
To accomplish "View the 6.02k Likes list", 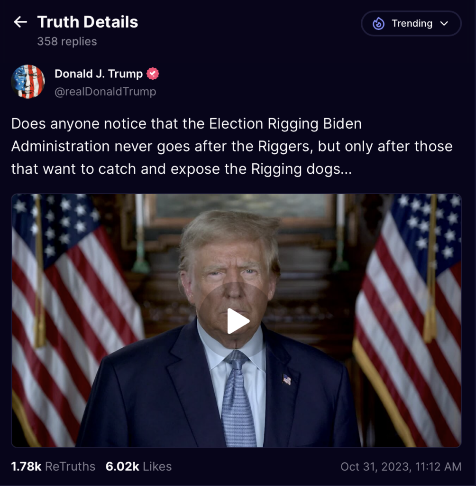I will click(x=138, y=467).
